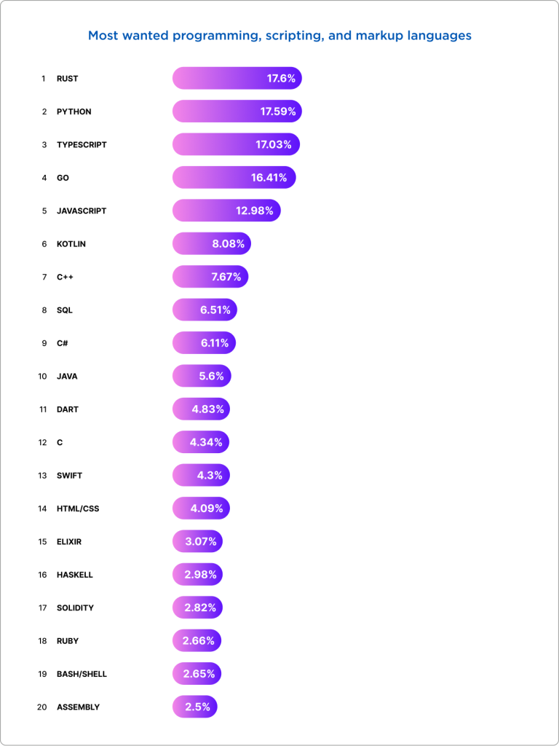Viewport: 559px width, 746px height.
Task: Select the Go bar showing 16.41%
Action: pyautogui.click(x=234, y=177)
